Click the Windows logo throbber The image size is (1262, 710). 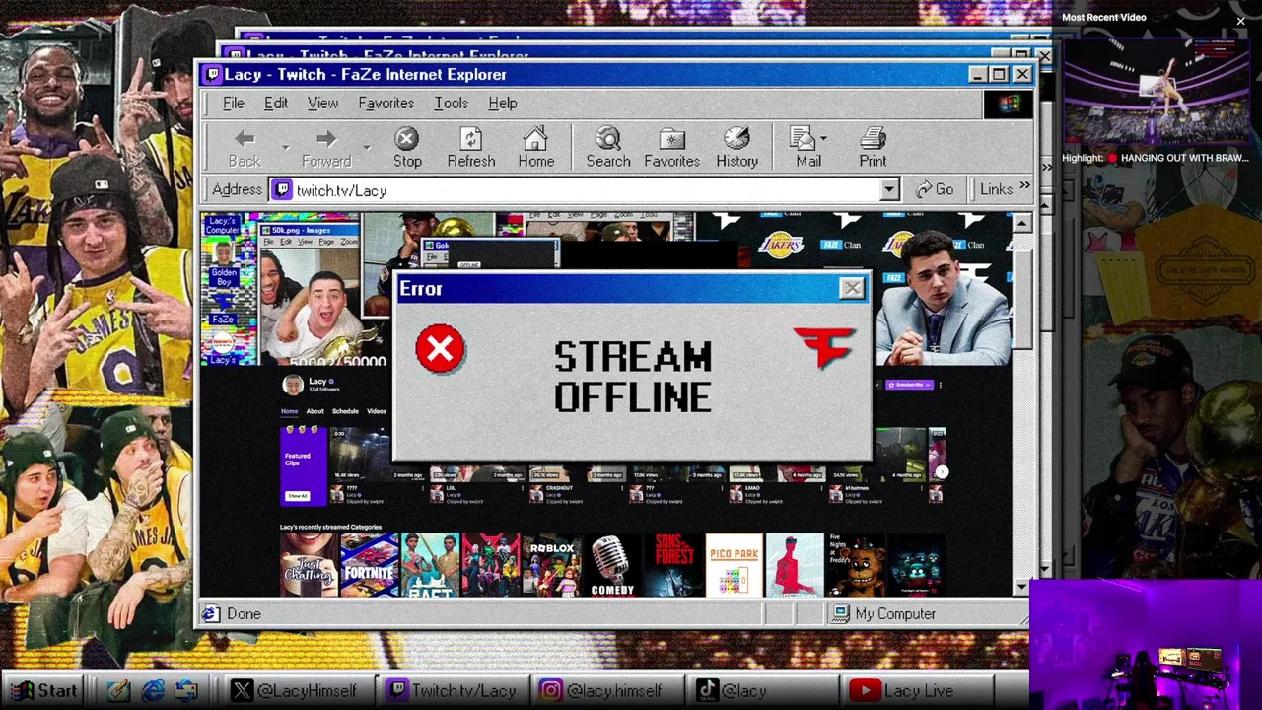click(x=1008, y=105)
